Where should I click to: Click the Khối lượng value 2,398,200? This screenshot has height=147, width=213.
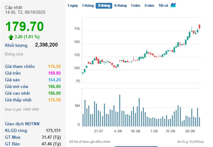coord(46,45)
